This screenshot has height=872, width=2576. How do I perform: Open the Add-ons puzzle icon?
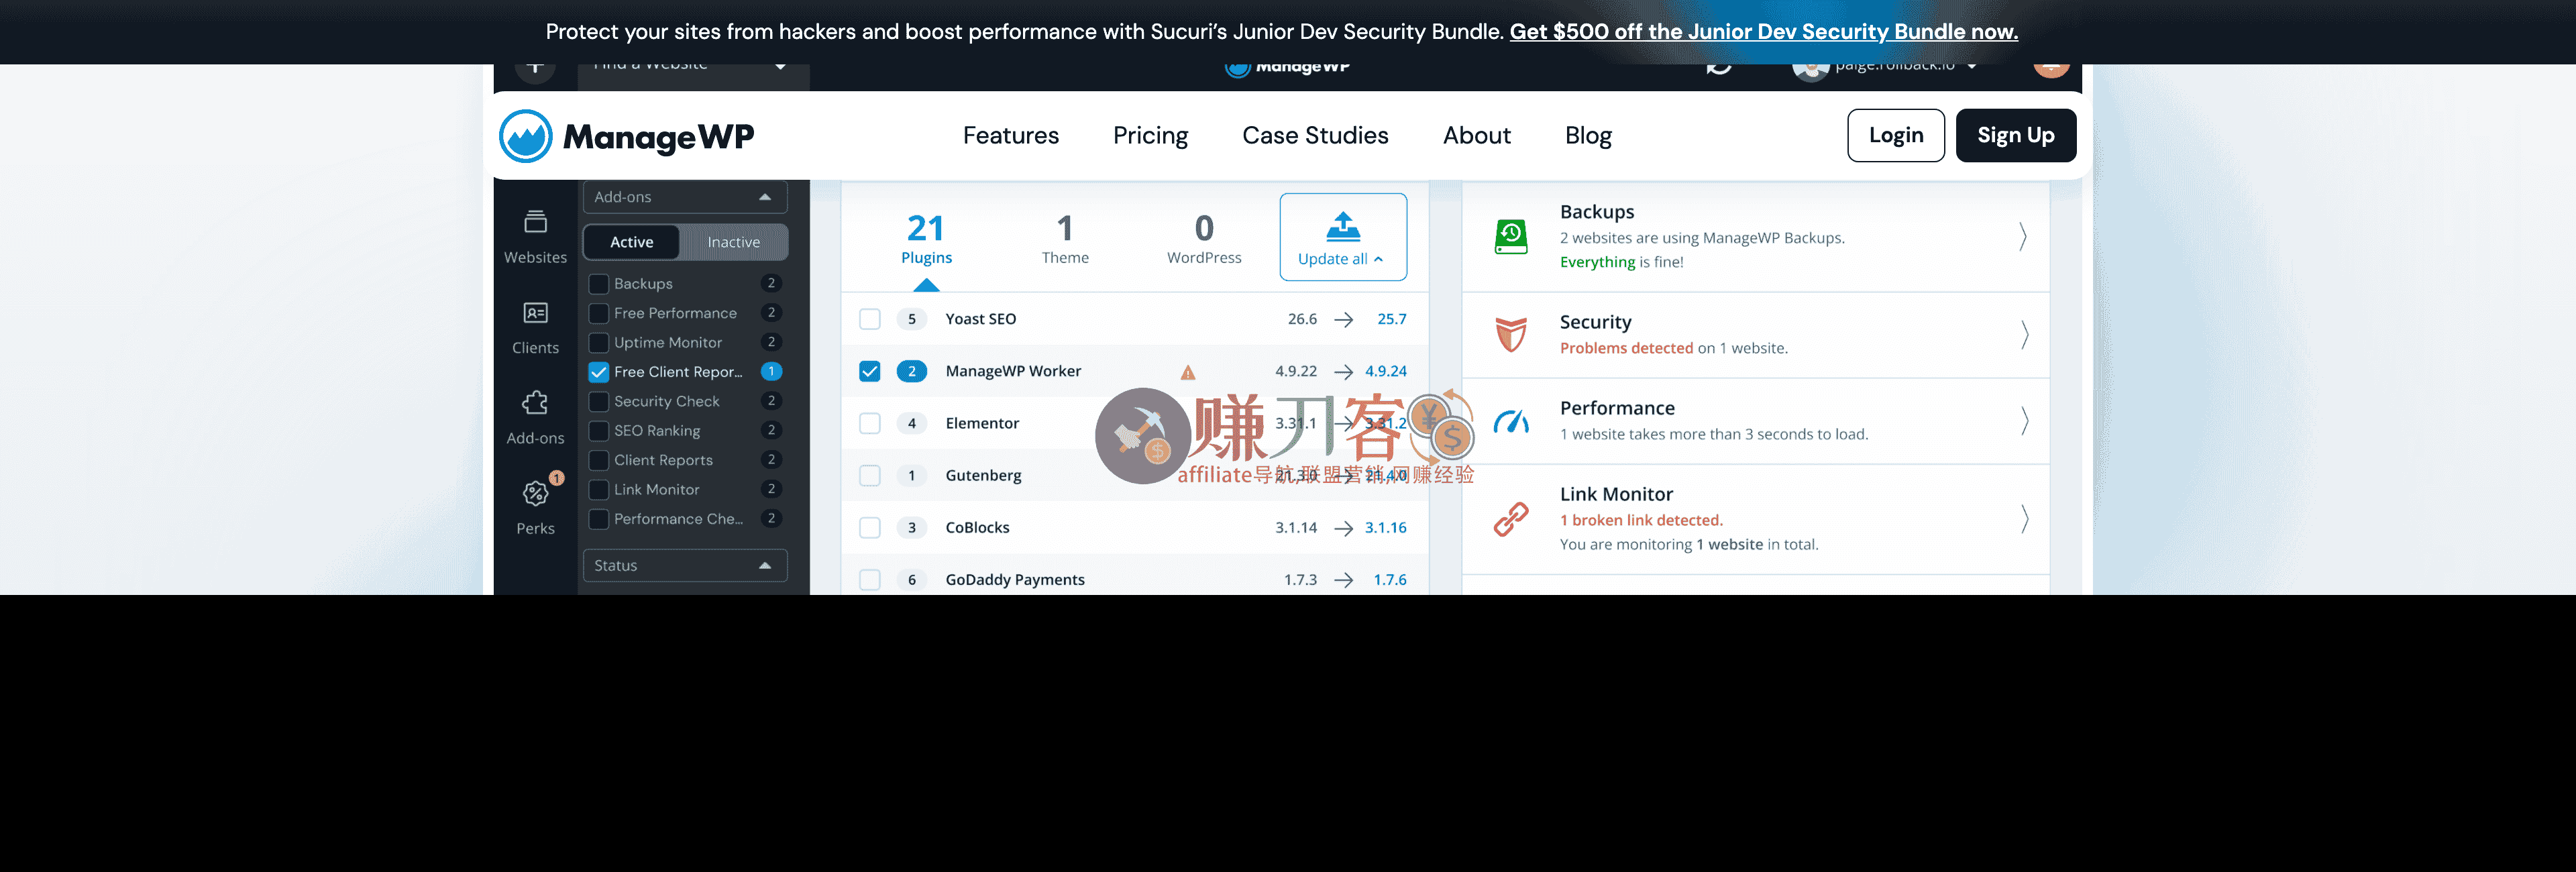[535, 403]
